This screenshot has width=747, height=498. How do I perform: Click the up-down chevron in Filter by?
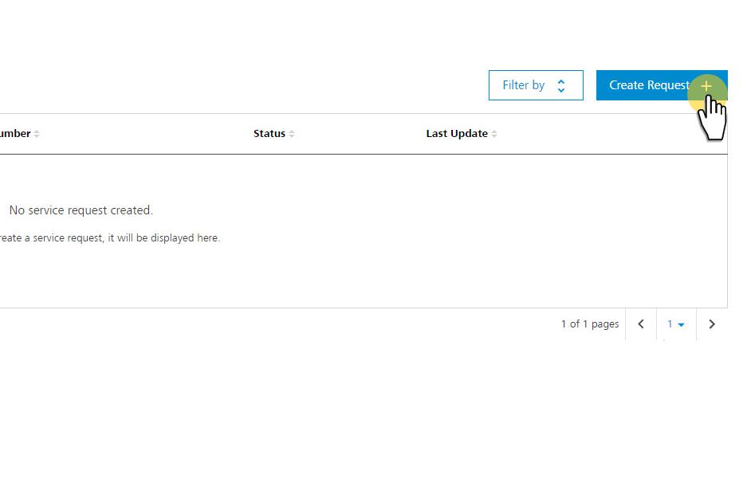click(x=561, y=86)
